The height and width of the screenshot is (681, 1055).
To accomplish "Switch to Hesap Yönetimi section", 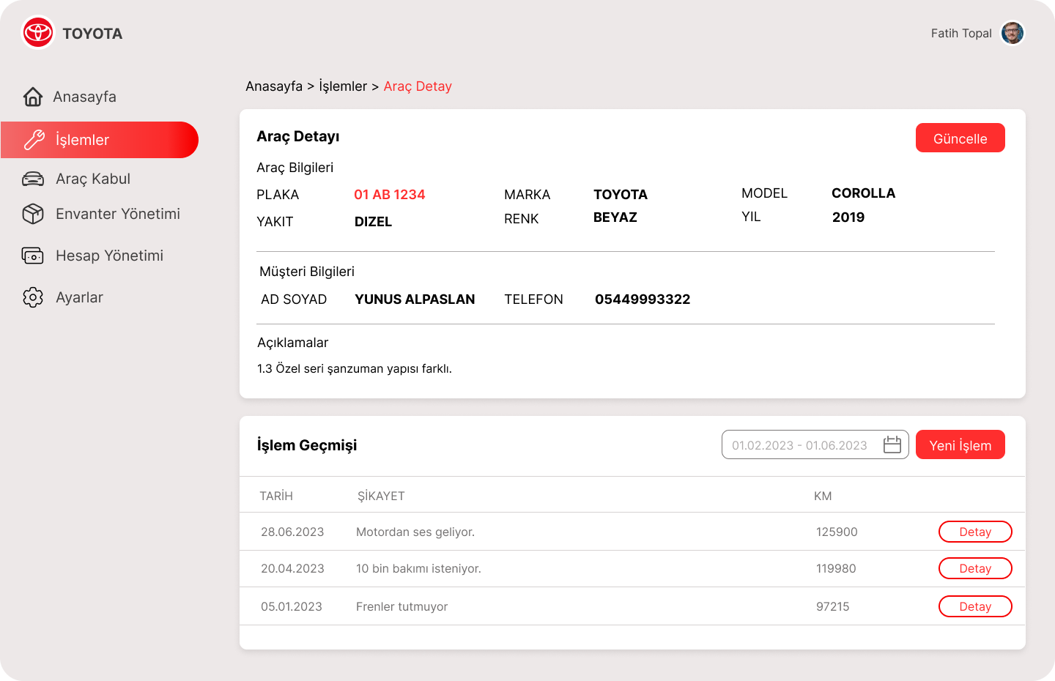I will click(x=109, y=256).
